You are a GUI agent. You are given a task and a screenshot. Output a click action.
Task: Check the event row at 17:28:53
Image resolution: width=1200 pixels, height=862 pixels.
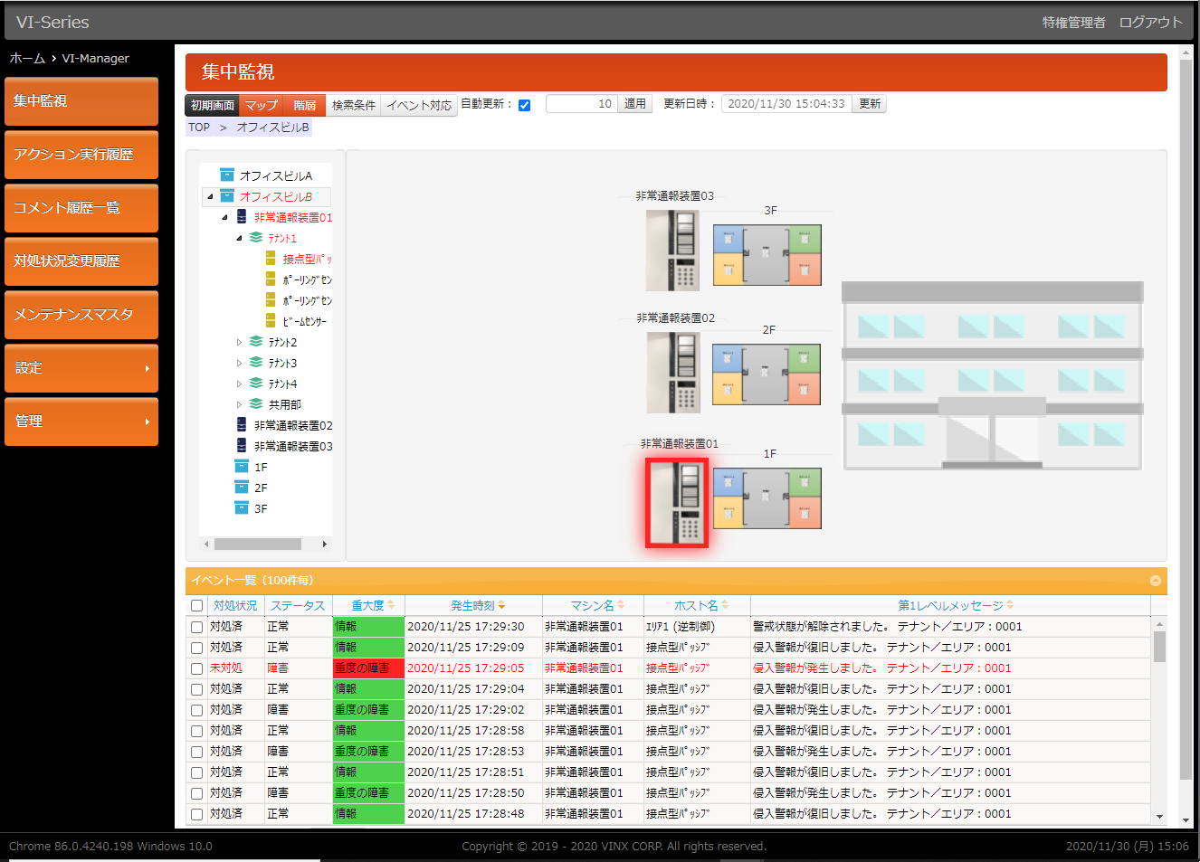pos(196,752)
